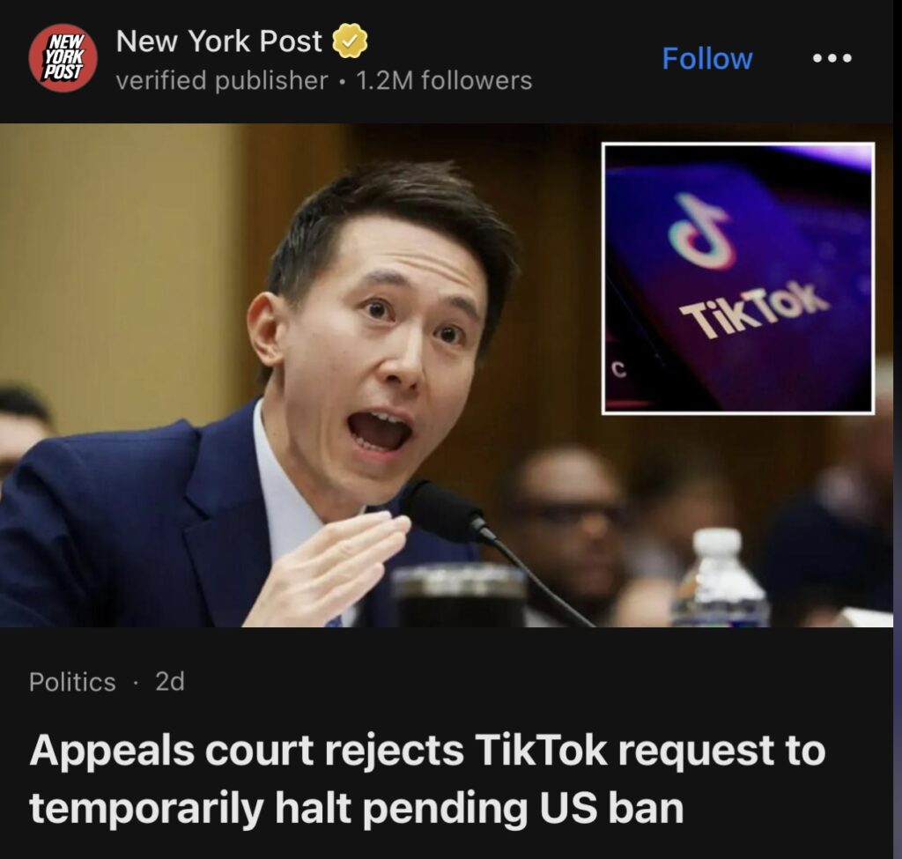Image resolution: width=902 pixels, height=859 pixels.
Task: Click the headline line "temporarily halt pending US ban"
Action: coord(357,809)
